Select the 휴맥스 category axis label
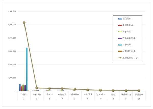Image resolution: width=153 pixels, height=109 pixels. 49,94
